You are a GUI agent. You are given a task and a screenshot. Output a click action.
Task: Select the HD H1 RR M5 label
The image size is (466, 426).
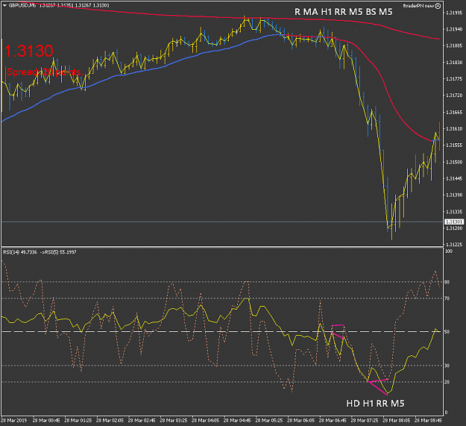pyautogui.click(x=375, y=404)
